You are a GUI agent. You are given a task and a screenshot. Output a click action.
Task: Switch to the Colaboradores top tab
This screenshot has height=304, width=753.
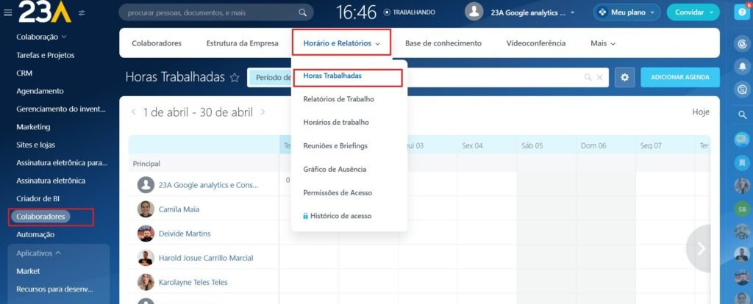[x=157, y=43]
